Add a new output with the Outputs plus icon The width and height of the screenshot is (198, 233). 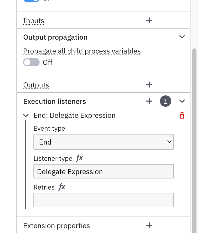tap(149, 85)
